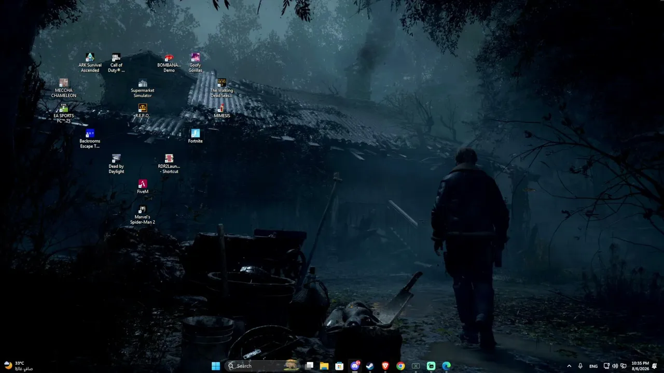Select the Fortnite desktop shortcut
The height and width of the screenshot is (373, 664).
click(x=195, y=136)
